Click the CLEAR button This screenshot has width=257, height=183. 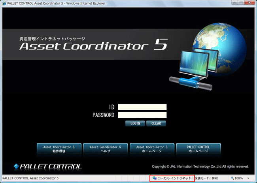156,123
